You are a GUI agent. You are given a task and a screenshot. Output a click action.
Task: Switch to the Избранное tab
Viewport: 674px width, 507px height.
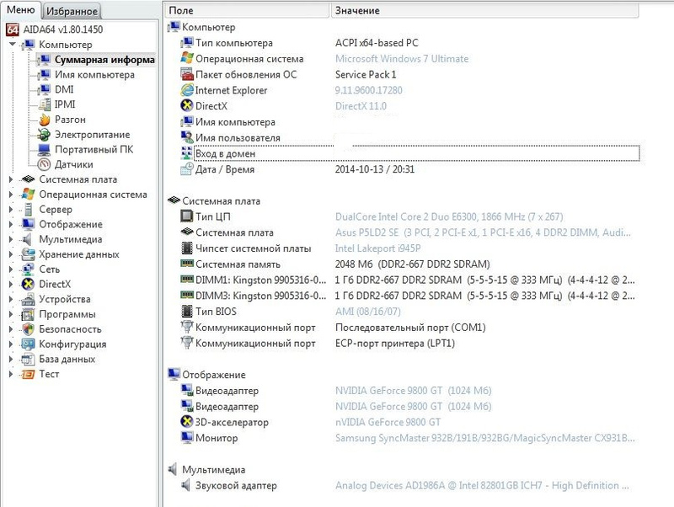pos(72,12)
